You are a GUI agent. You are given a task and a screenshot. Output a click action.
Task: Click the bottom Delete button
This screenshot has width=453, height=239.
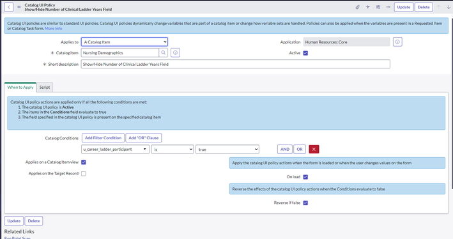pyautogui.click(x=34, y=221)
